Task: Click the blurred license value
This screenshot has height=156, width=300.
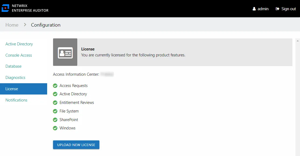Action: tap(107, 74)
